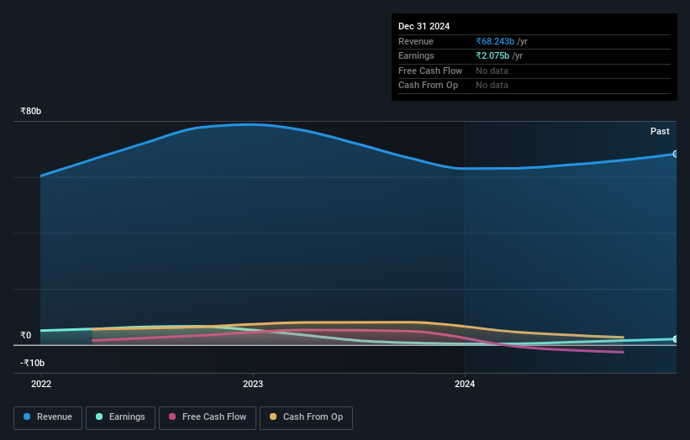Click the 'Revenue' row label in tooltip
The image size is (690, 440).
tap(416, 41)
